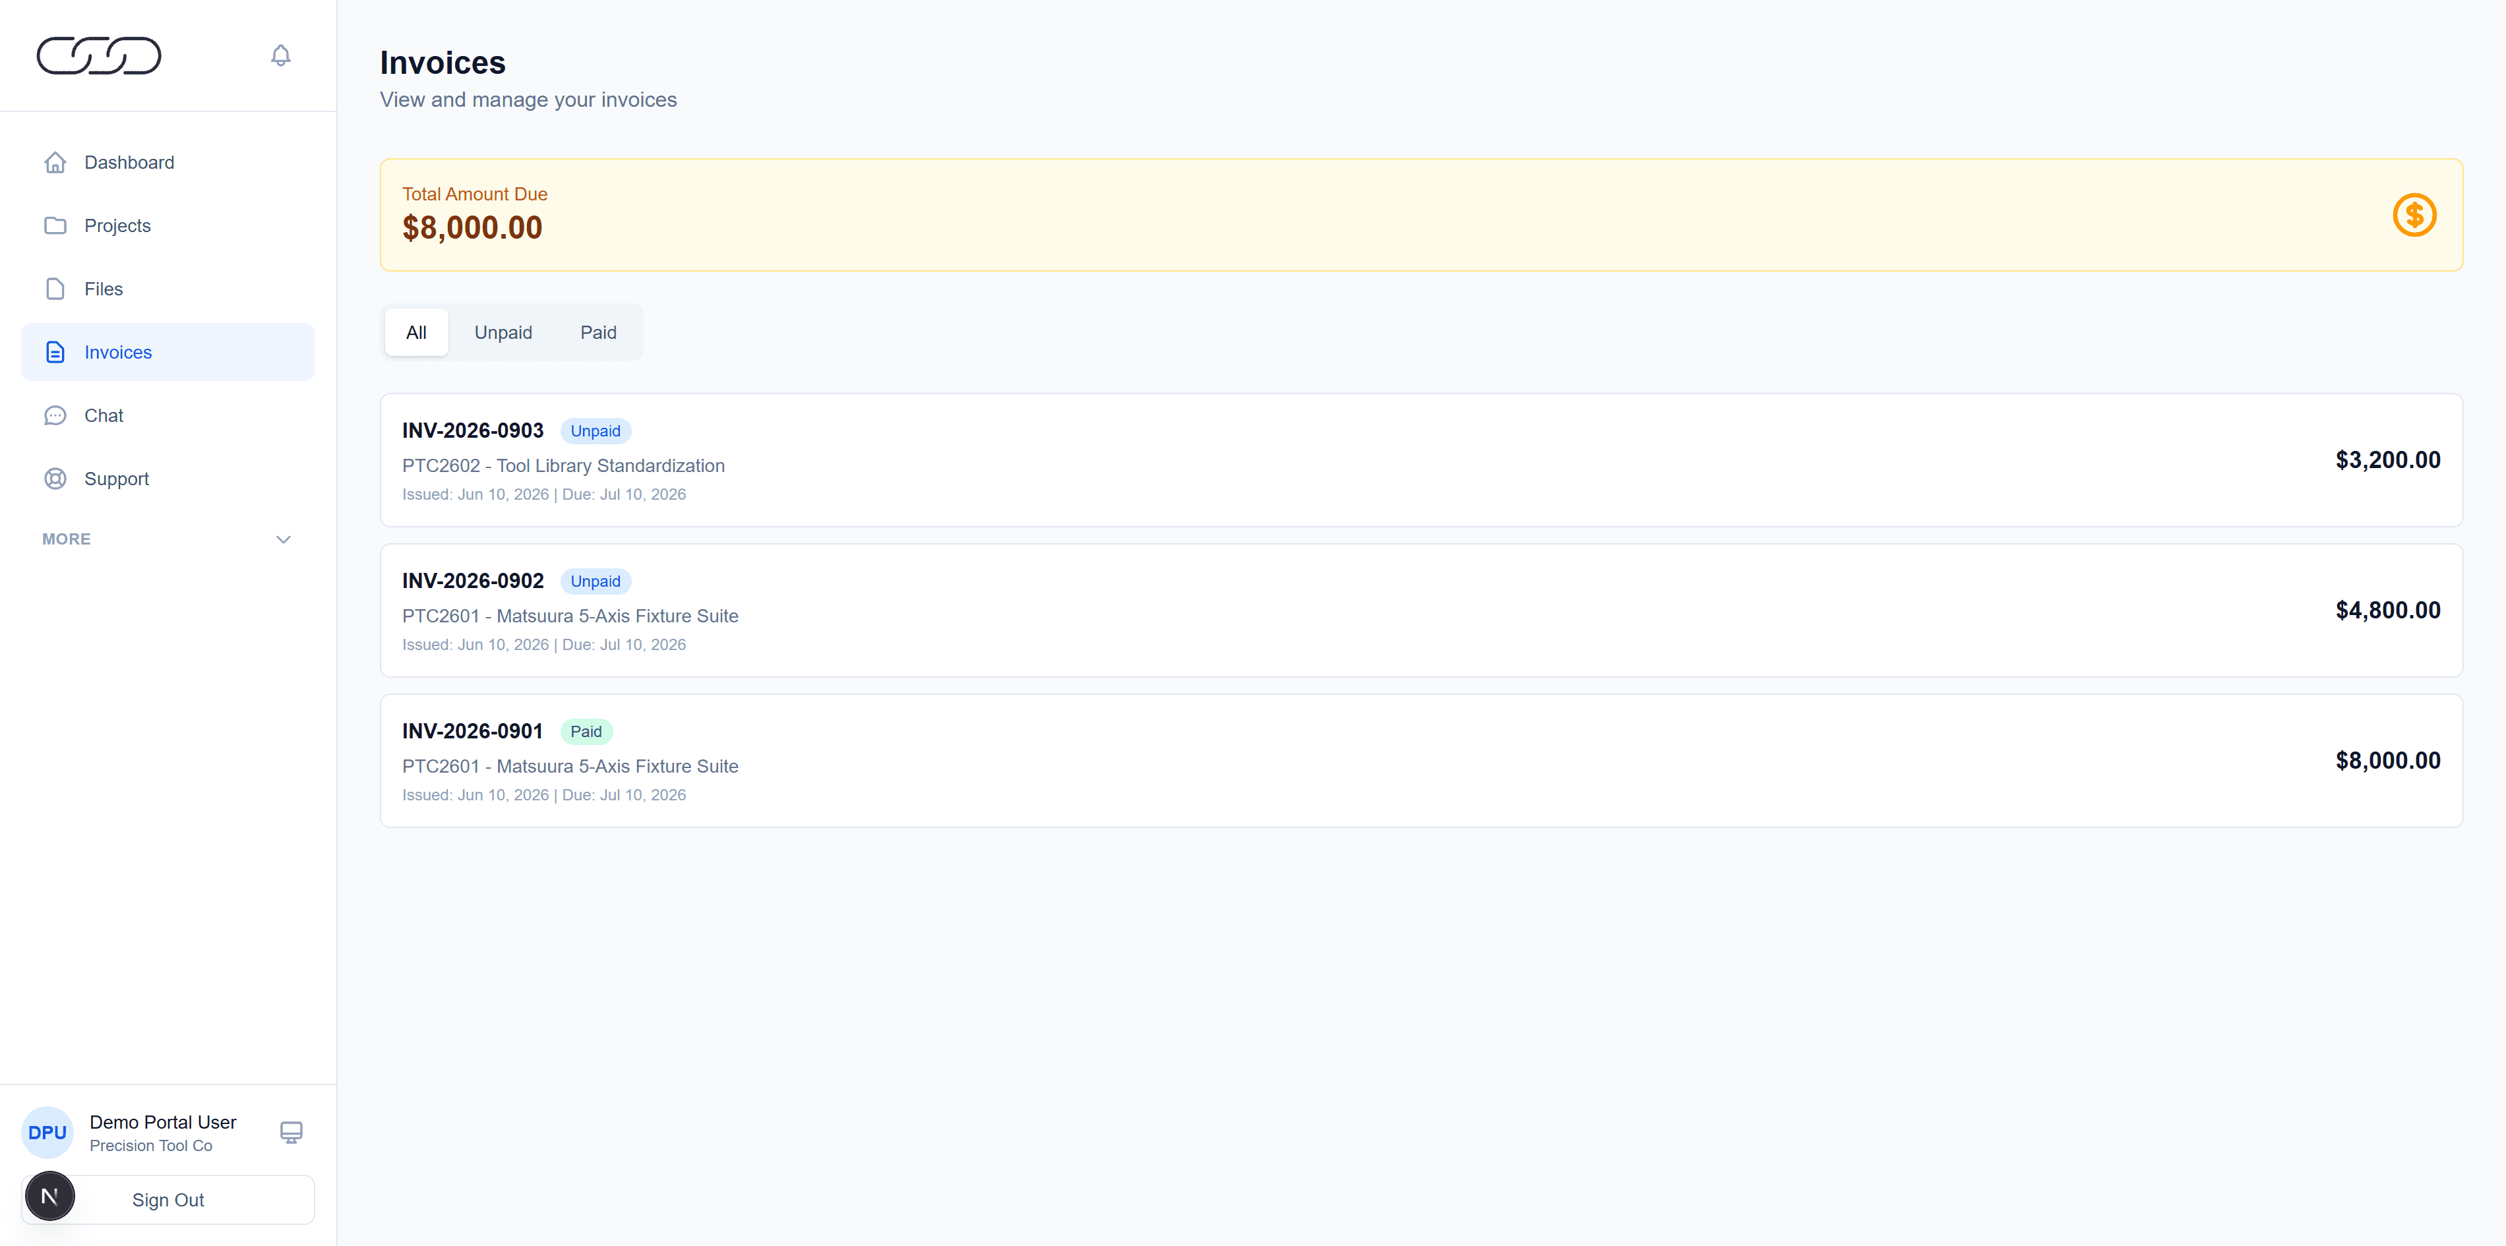2506x1246 pixels.
Task: Expand the MORE section chevron
Action: click(x=283, y=539)
